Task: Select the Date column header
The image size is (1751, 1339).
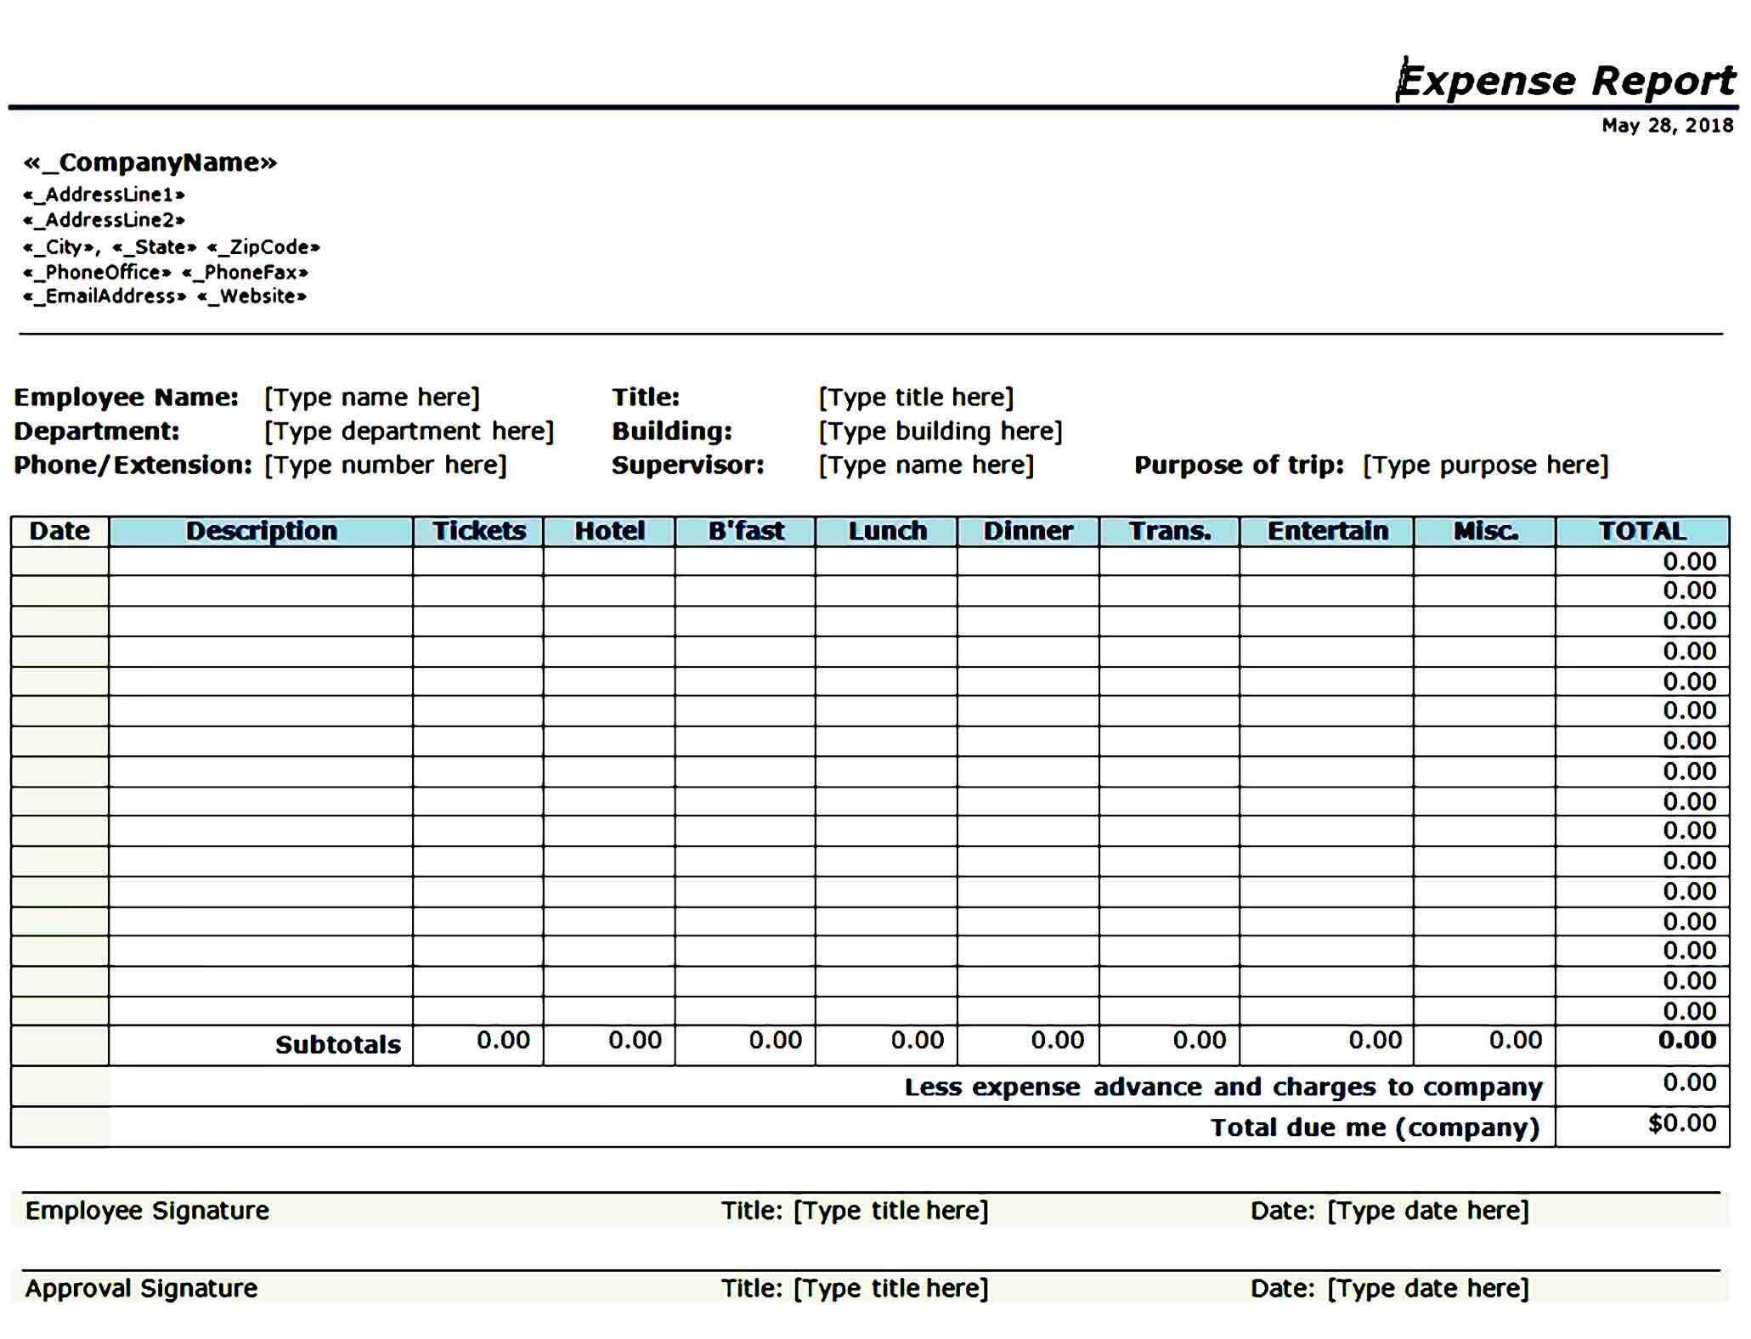Action: pyautogui.click(x=59, y=531)
